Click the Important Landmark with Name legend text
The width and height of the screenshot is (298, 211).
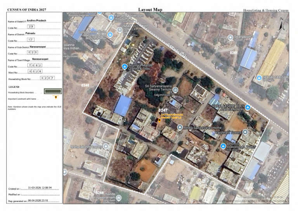pyautogui.click(x=22, y=99)
